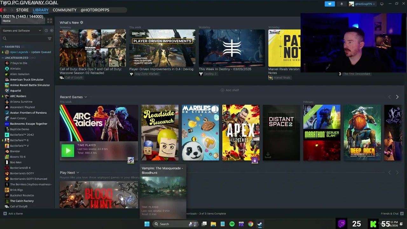Click the forward navigation arrow

pos(11,10)
